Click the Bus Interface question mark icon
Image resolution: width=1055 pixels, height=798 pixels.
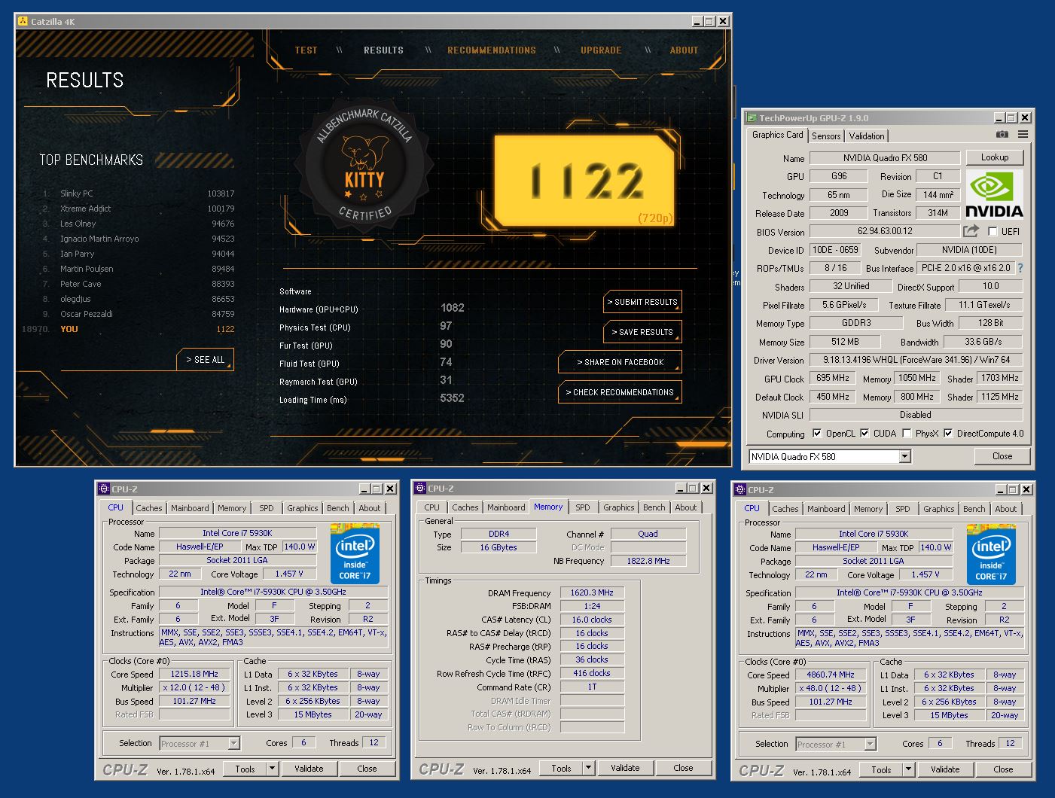(x=1020, y=268)
